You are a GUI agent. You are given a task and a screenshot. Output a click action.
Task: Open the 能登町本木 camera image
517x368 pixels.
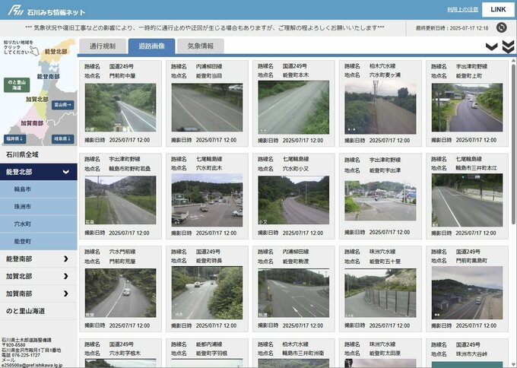pos(293,107)
